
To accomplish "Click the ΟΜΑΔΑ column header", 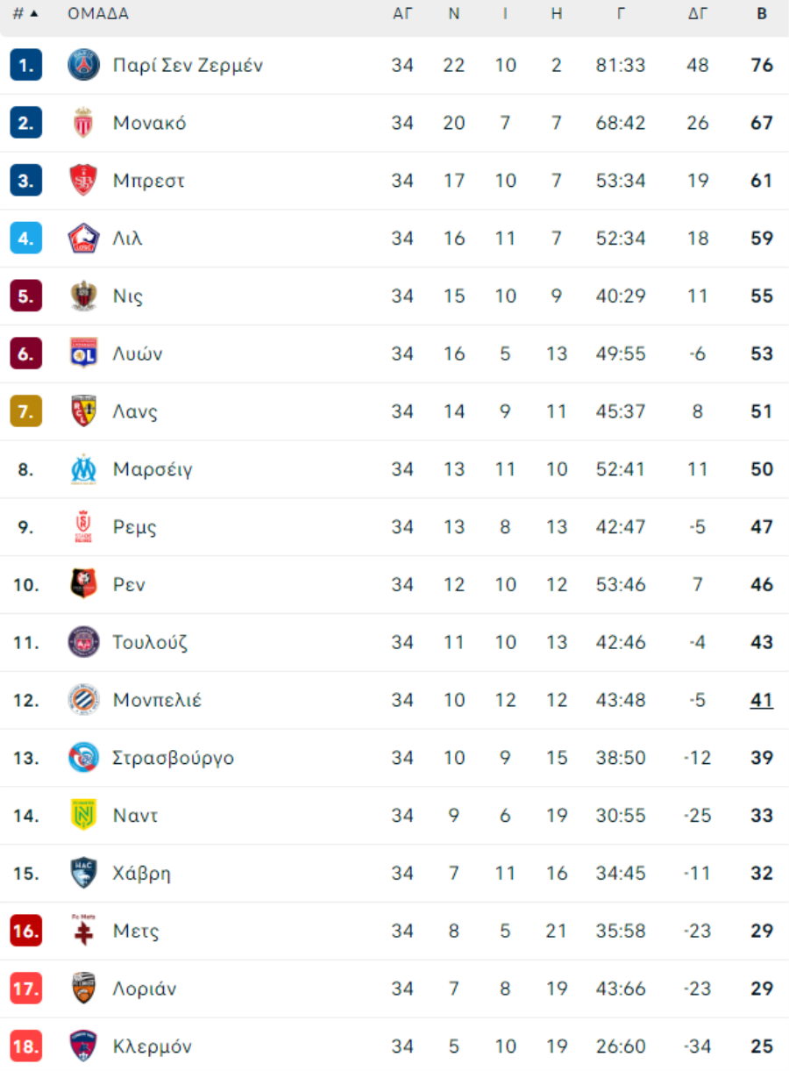I will [x=98, y=14].
